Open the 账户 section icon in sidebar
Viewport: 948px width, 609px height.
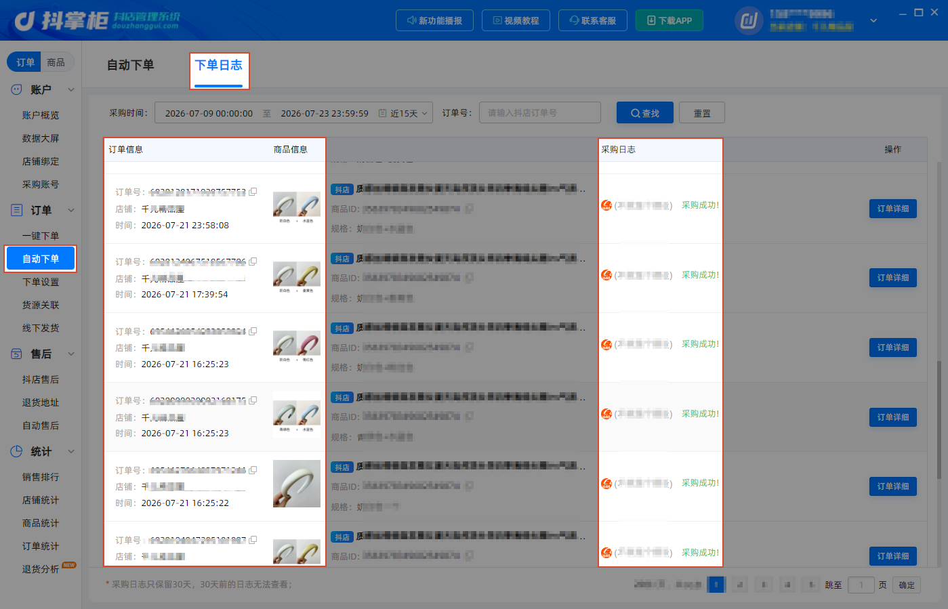pos(17,89)
